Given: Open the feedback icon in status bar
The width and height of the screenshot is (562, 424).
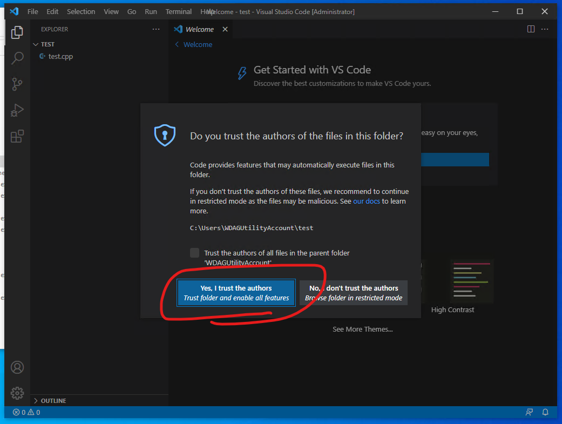Looking at the screenshot, I should coord(529,412).
